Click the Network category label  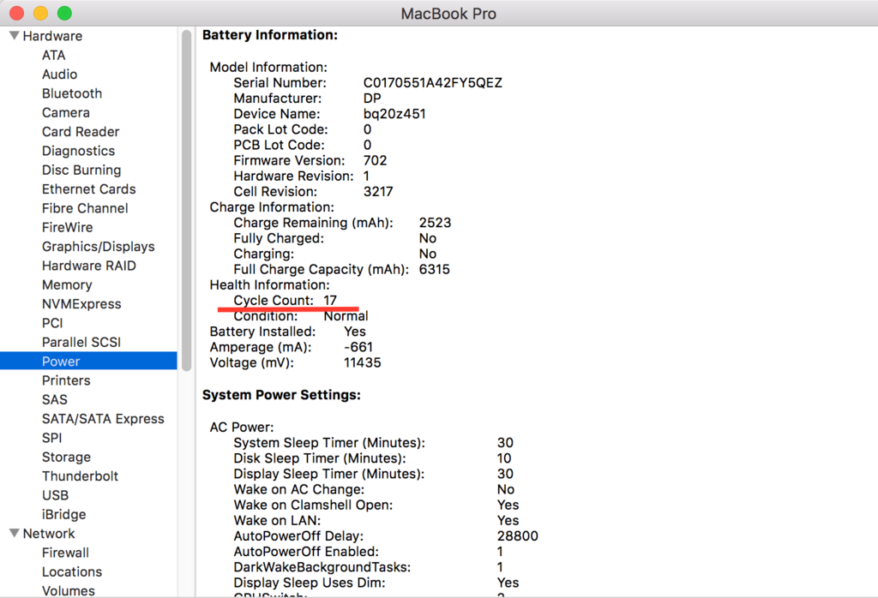click(x=49, y=533)
